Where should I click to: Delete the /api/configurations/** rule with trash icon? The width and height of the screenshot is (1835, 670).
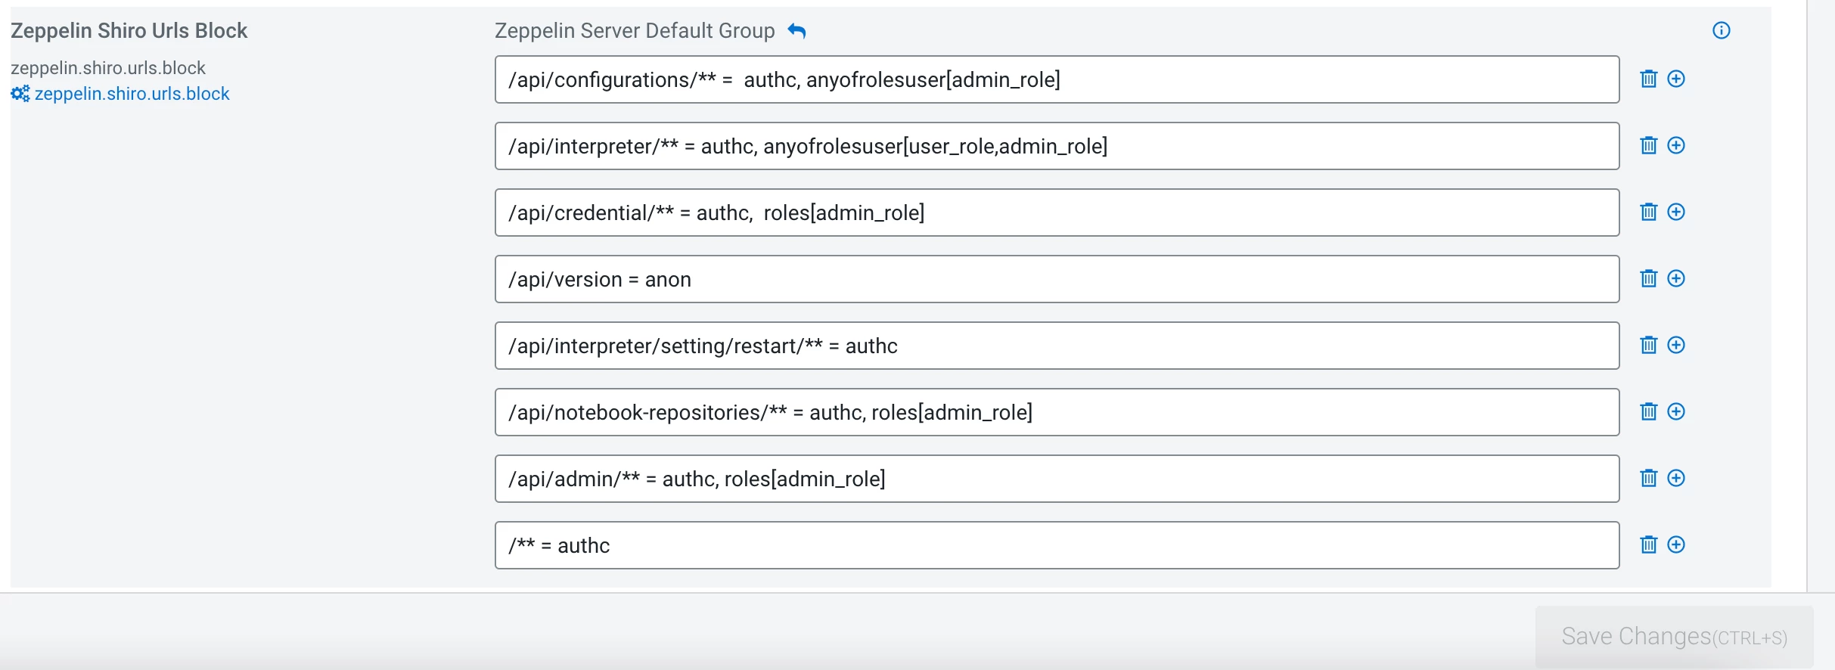1649,79
